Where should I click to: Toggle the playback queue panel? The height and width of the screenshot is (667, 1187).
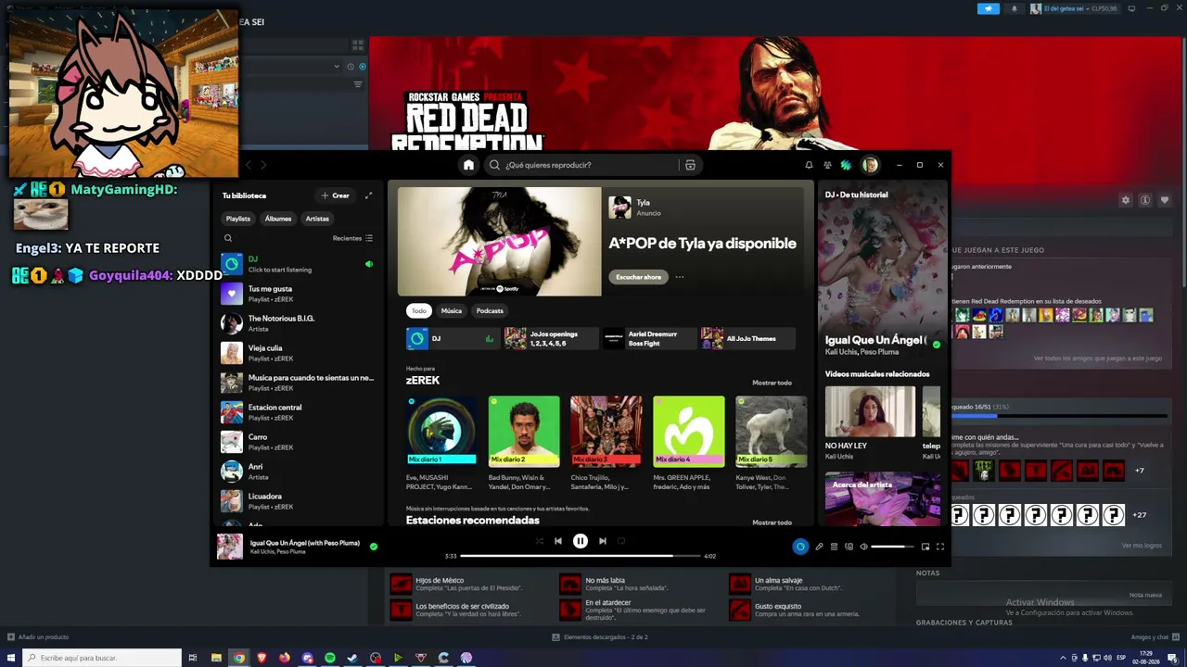click(x=834, y=547)
